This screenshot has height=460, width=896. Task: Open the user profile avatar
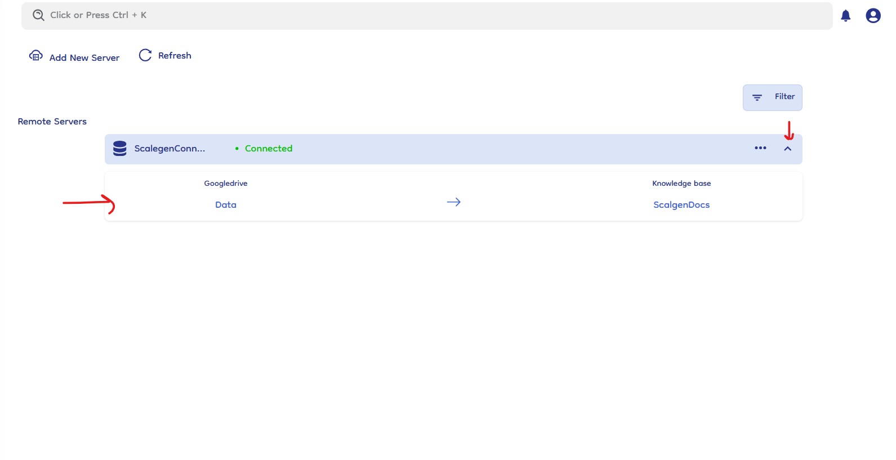[x=873, y=16]
